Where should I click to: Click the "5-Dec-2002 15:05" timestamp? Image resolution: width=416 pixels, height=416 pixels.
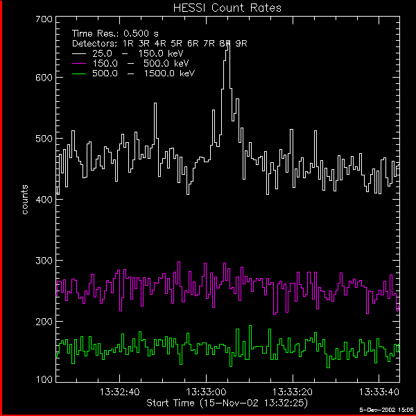pos(387,410)
